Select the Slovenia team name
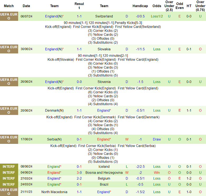Screen dimensions: 206x196 click(104, 82)
